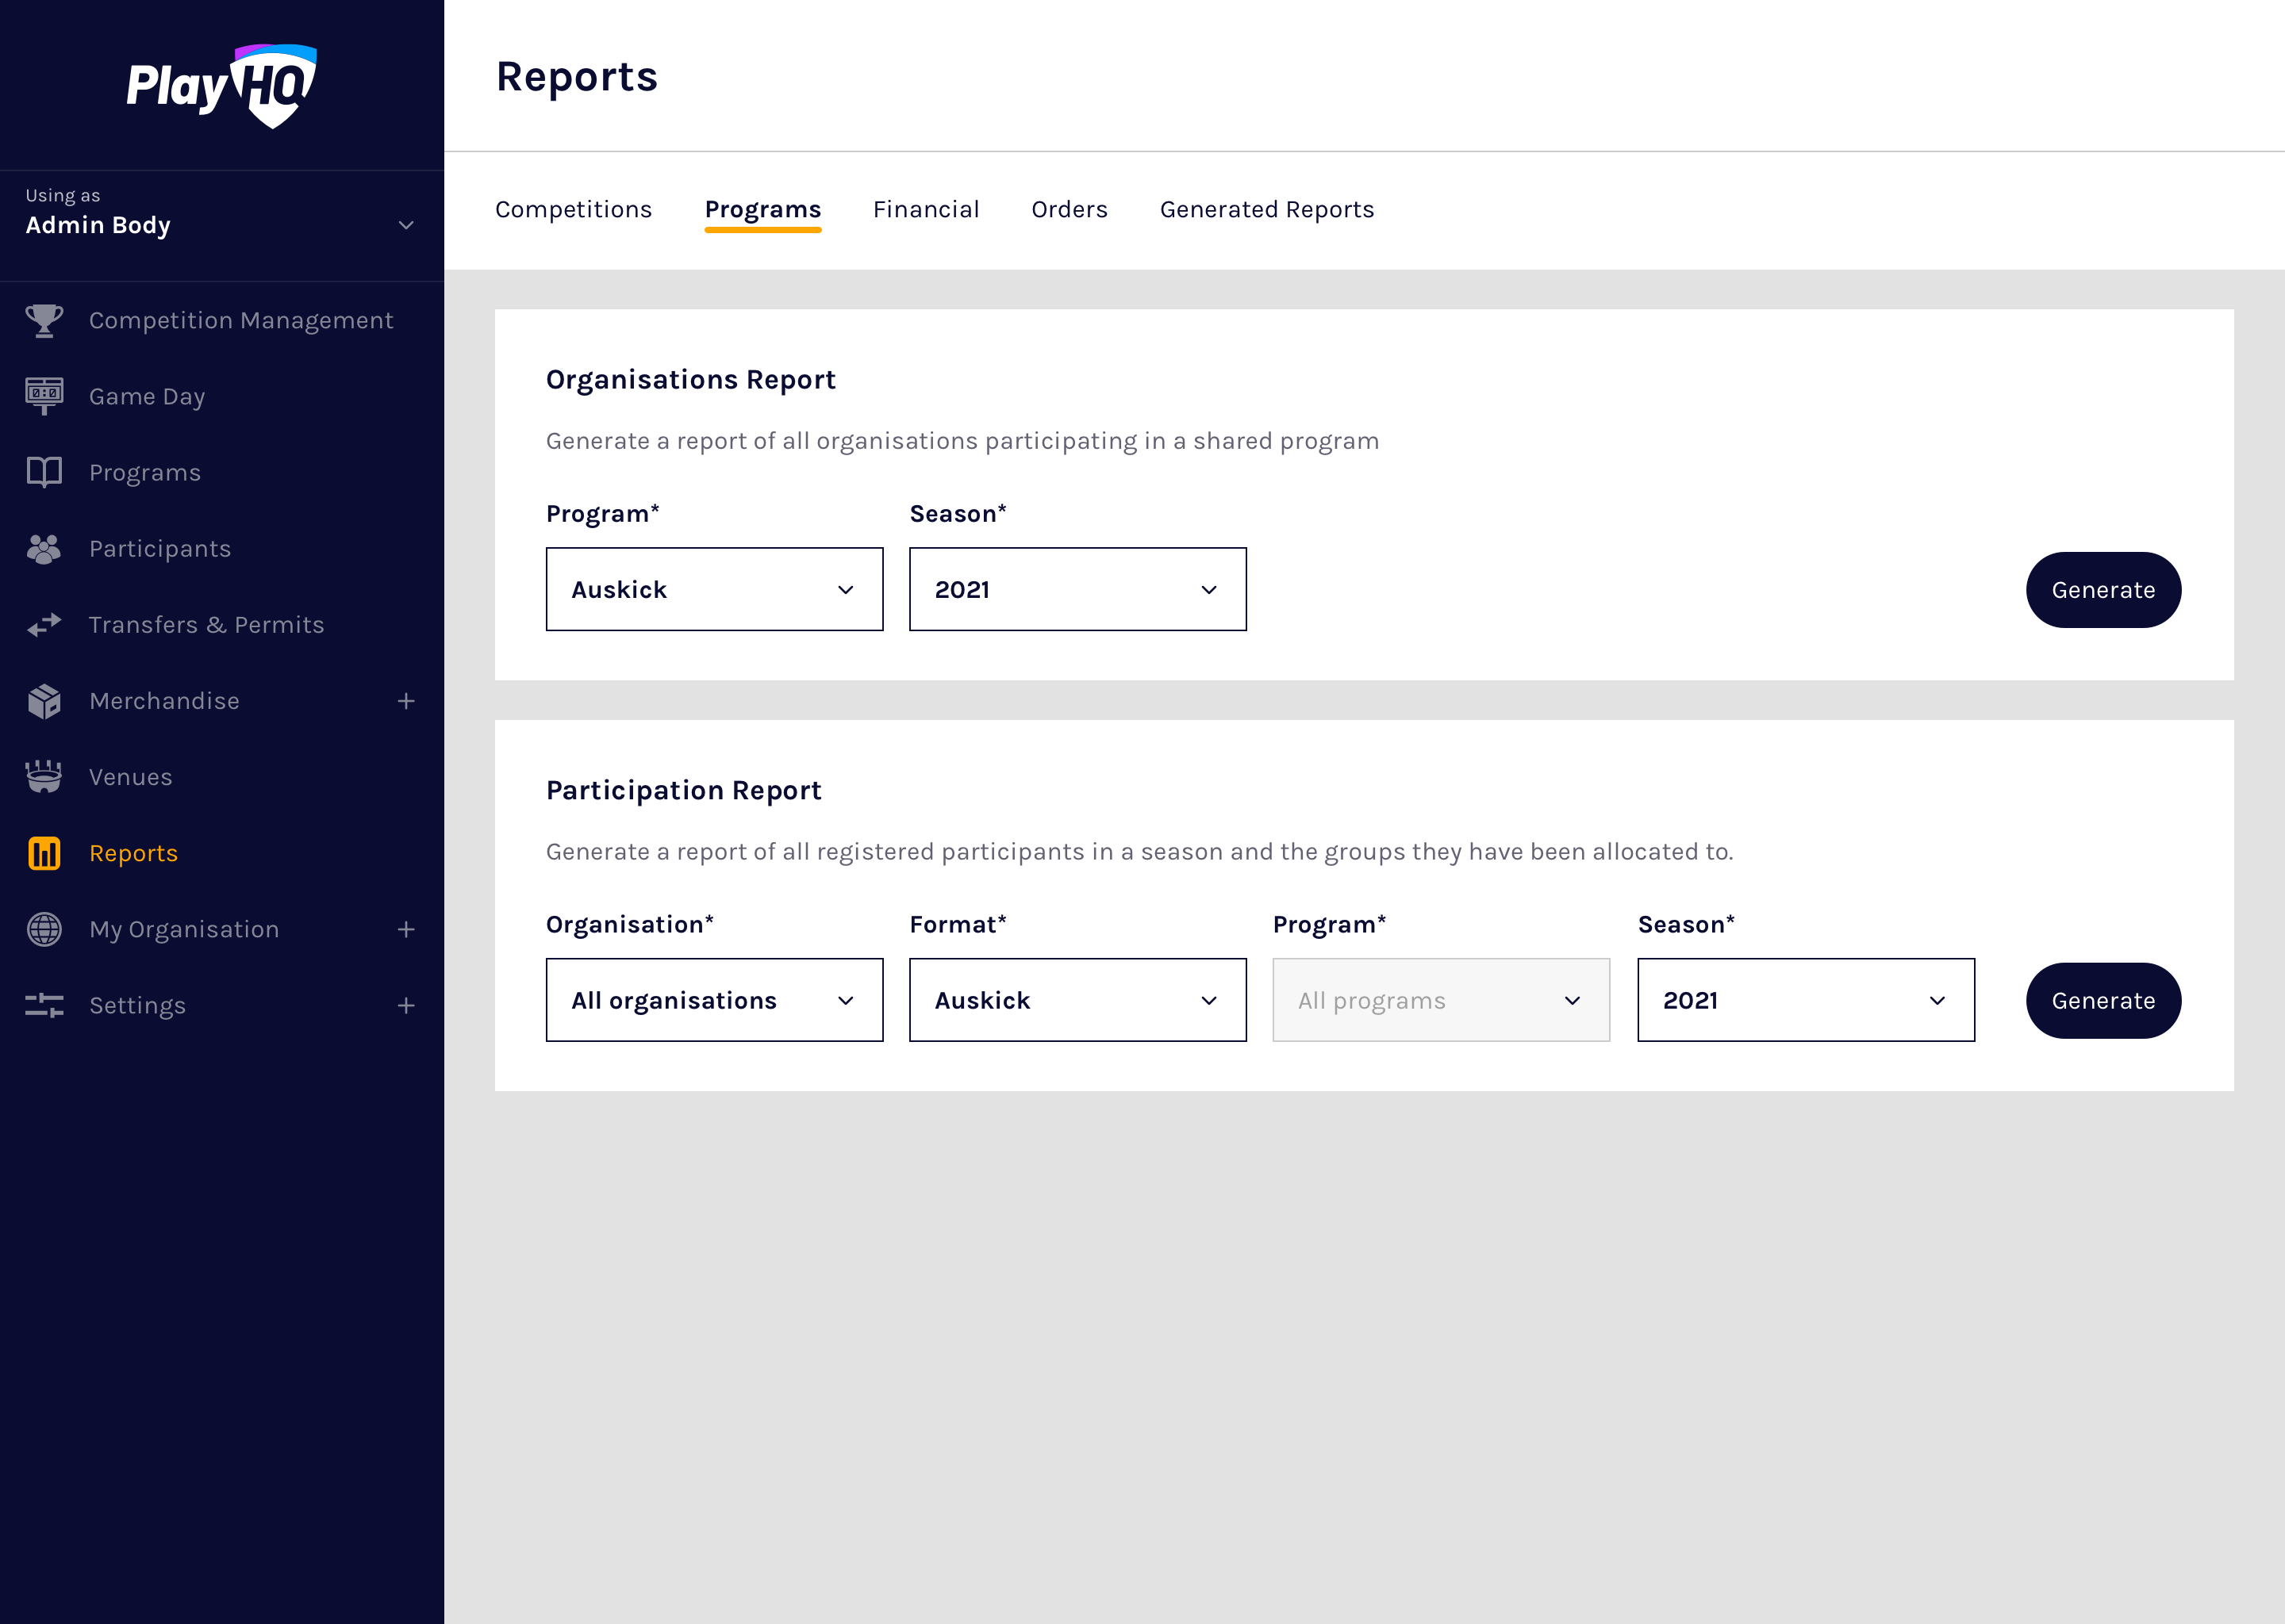Click the PlayHQ logo
The height and width of the screenshot is (1624, 2285).
coord(221,86)
